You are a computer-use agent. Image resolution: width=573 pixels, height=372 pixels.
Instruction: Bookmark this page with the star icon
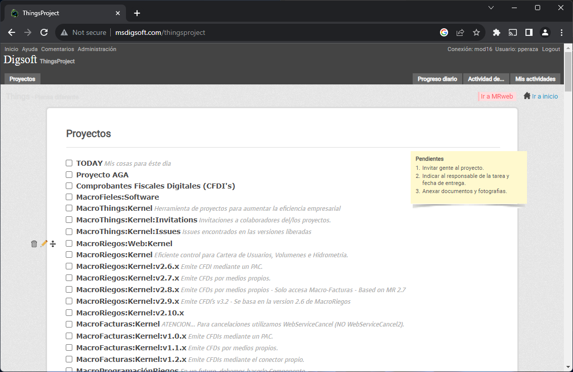(x=476, y=32)
